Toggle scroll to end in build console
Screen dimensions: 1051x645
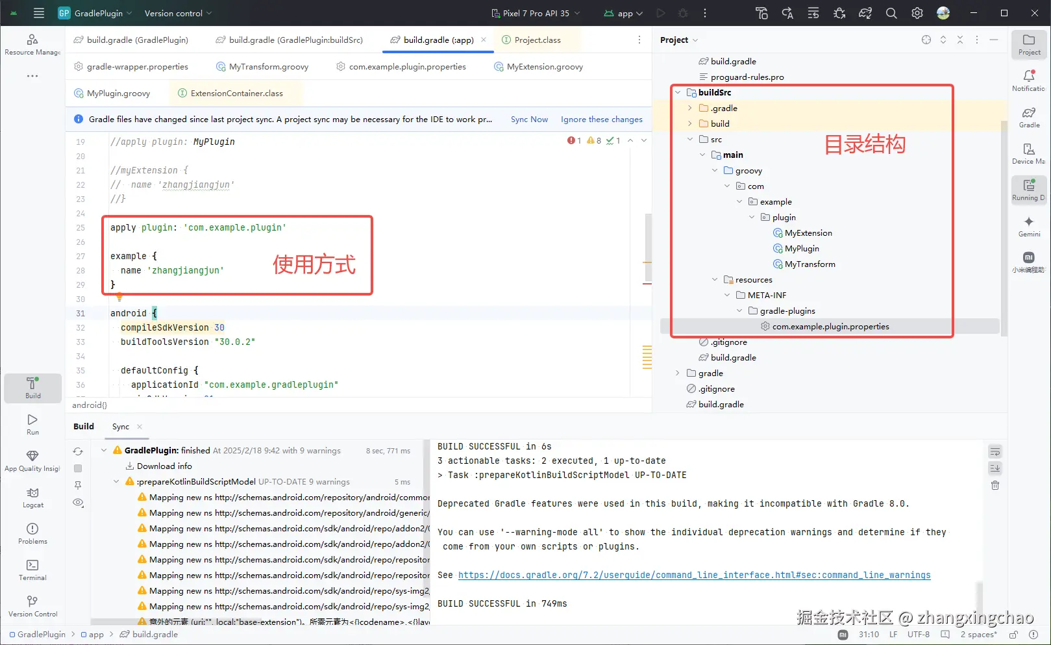point(995,468)
